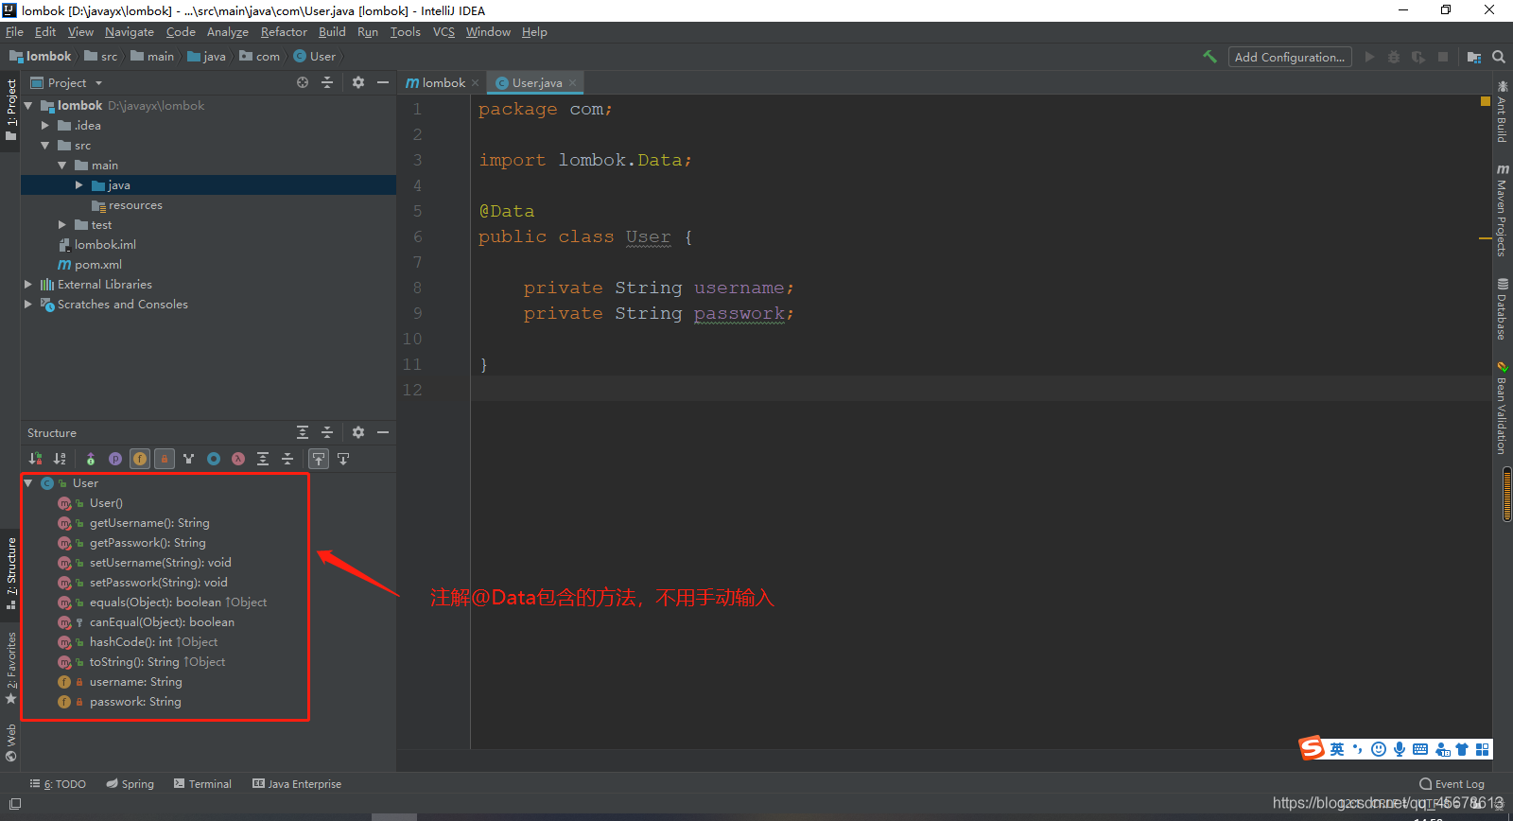Click the Run play icon in the toolbar
This screenshot has width=1513, height=821.
click(1369, 57)
